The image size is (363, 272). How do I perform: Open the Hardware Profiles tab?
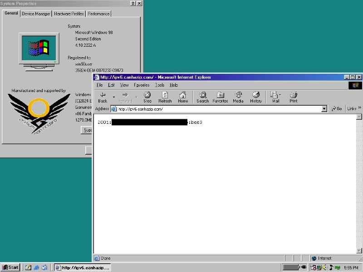click(69, 14)
